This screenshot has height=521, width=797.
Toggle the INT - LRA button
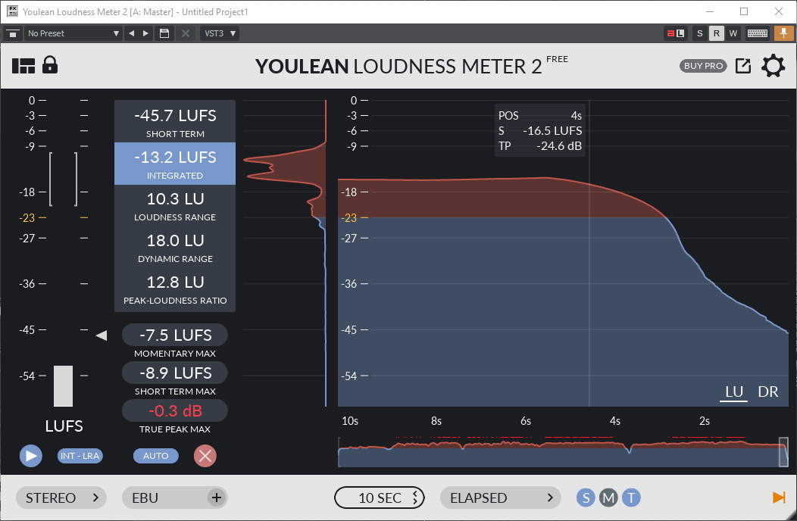click(80, 456)
